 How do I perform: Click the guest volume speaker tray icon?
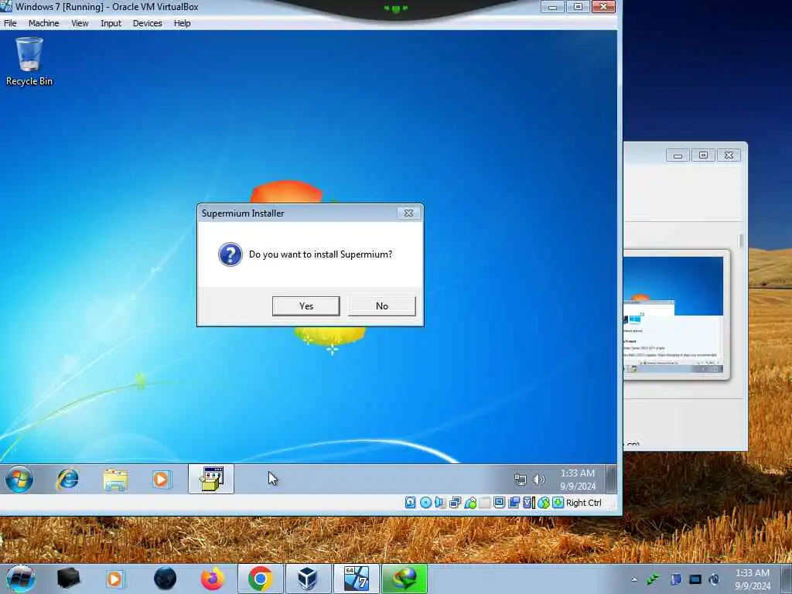click(x=539, y=480)
